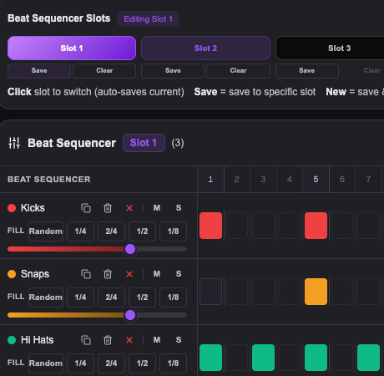This screenshot has height=376, width=384.
Task: Solo the Hi Hats track
Action: [x=179, y=340]
